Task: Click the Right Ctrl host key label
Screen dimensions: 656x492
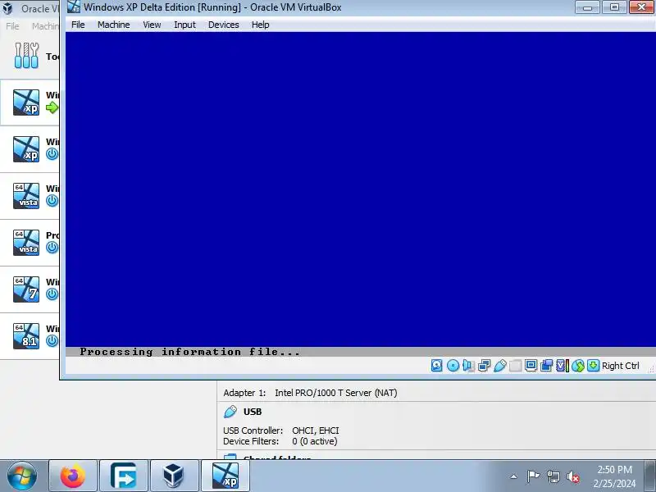Action: (621, 366)
